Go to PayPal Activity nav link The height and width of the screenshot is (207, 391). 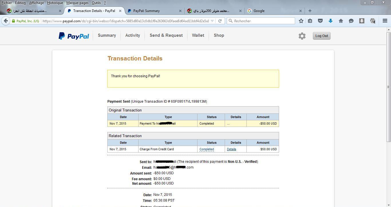pos(133,35)
